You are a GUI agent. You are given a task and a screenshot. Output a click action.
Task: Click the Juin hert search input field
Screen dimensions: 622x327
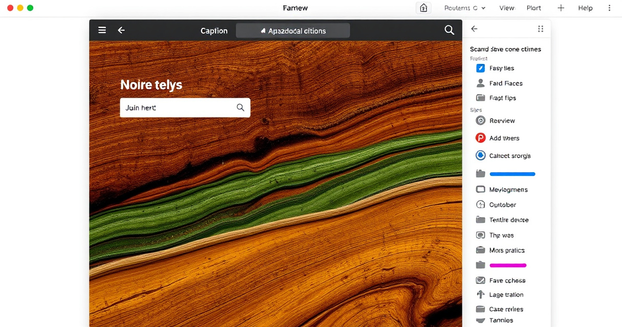pos(176,108)
